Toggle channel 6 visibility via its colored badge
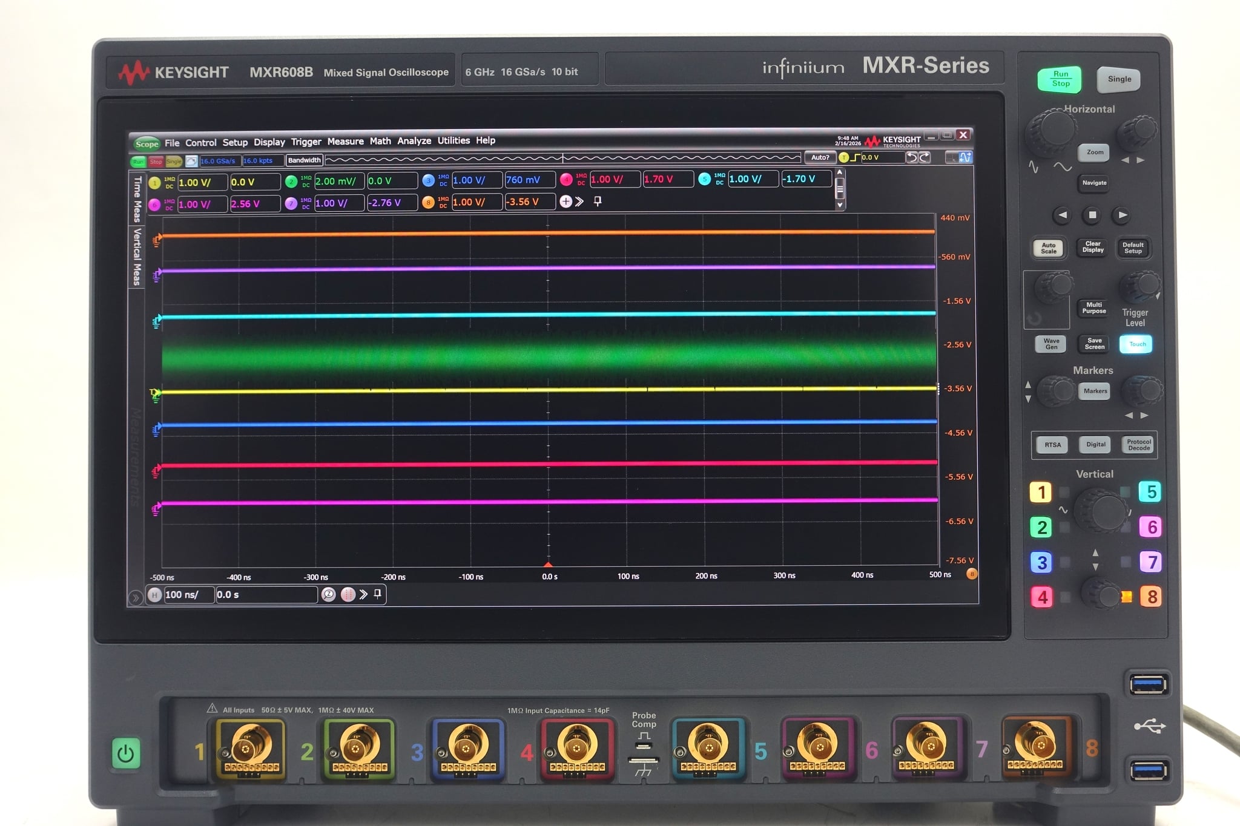The image size is (1240, 826). click(x=153, y=204)
